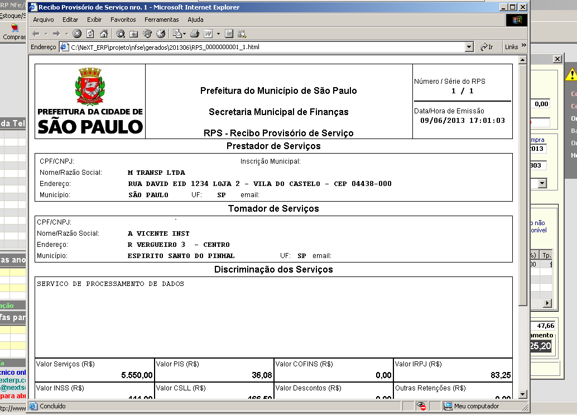Stop loading the page
This screenshot has width=577, height=415.
coord(76,34)
